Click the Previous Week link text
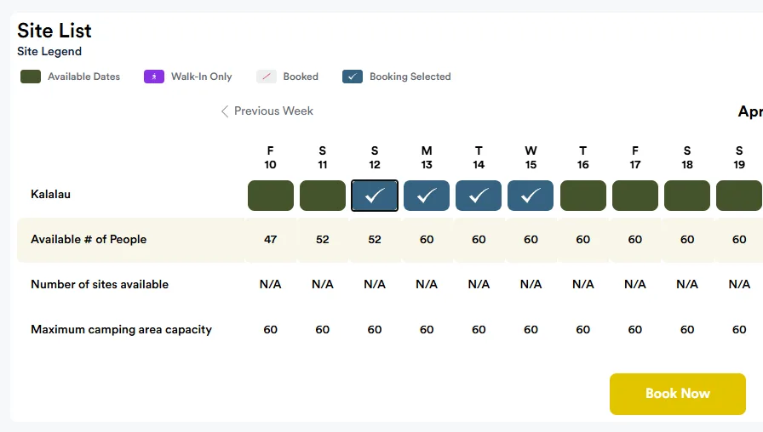This screenshot has height=432, width=763. [273, 111]
